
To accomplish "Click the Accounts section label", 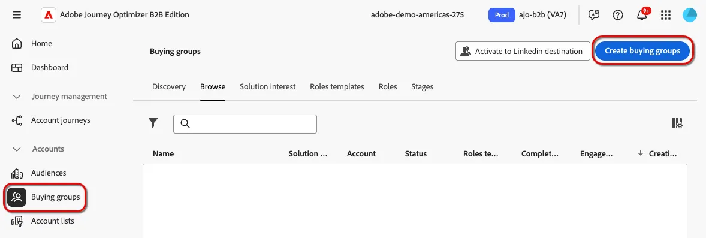I will click(48, 149).
